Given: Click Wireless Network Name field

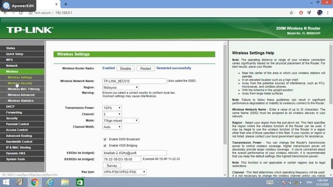Looking at the screenshot, I should (134, 81).
